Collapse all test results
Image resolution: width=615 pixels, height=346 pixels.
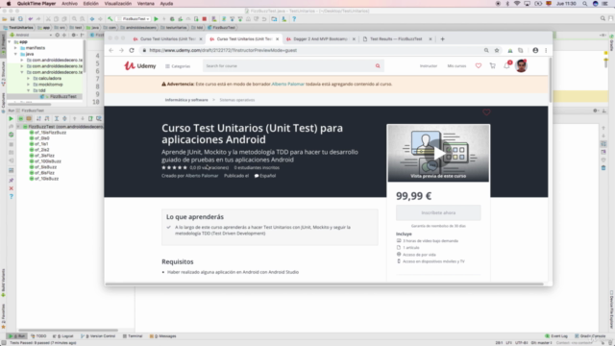tap(64, 118)
